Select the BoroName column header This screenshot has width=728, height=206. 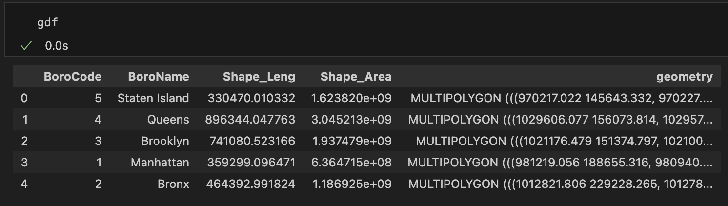(158, 77)
